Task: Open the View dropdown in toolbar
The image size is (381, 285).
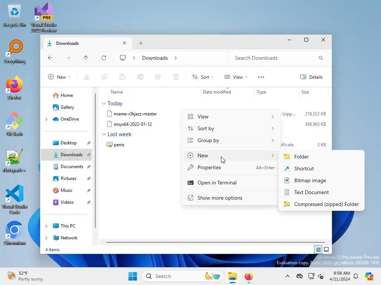Action: point(236,77)
